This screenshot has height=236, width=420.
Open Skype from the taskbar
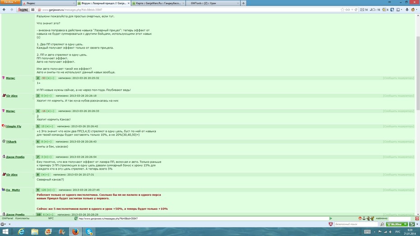point(89,232)
